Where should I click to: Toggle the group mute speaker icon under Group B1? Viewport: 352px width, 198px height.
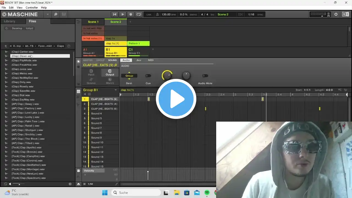pyautogui.click(x=85, y=94)
